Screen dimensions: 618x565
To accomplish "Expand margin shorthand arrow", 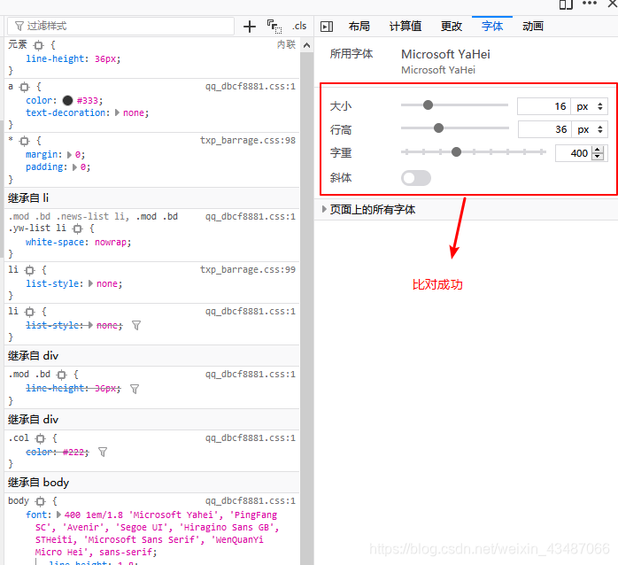I will click(69, 155).
